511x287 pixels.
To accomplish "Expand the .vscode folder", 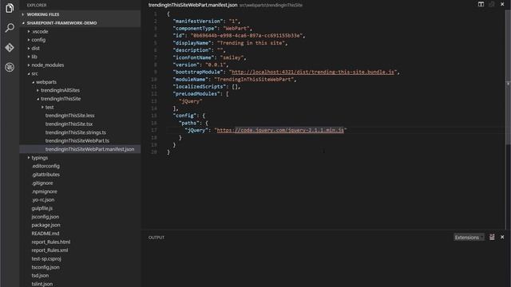I will pyautogui.click(x=40, y=31).
